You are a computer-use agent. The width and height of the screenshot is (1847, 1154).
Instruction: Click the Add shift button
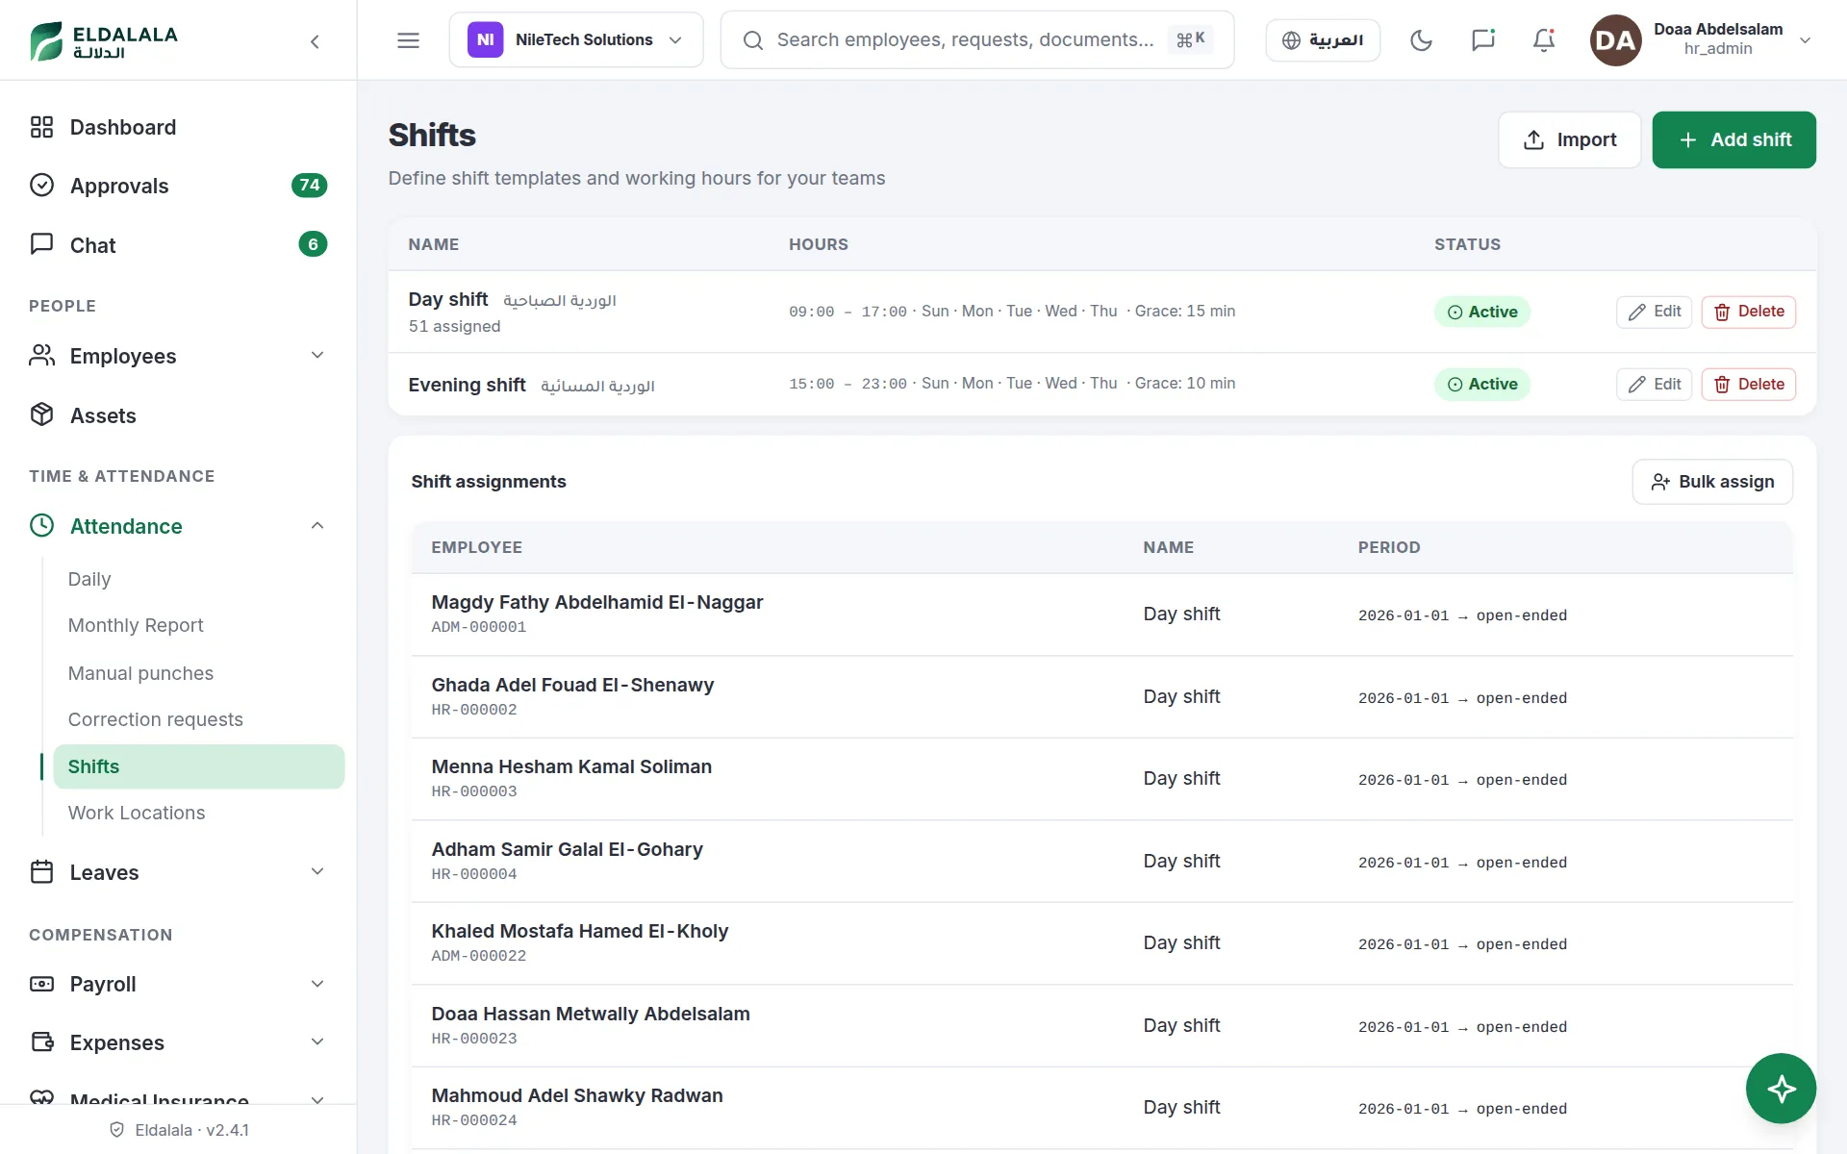point(1733,139)
